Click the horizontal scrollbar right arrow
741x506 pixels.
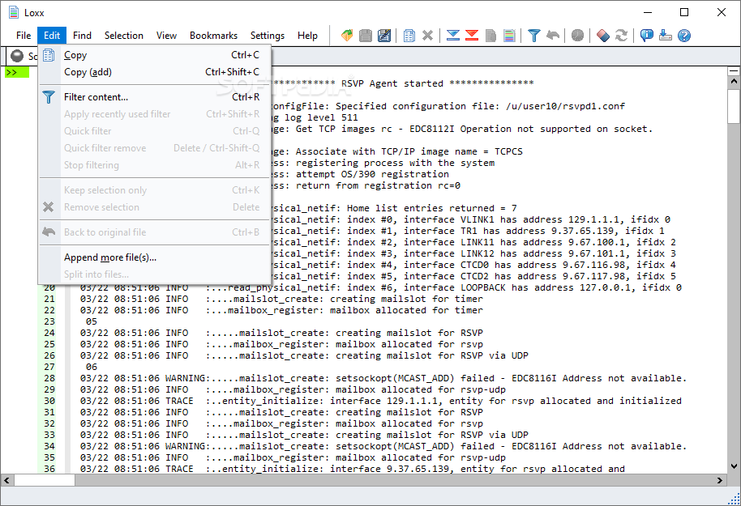tap(720, 481)
